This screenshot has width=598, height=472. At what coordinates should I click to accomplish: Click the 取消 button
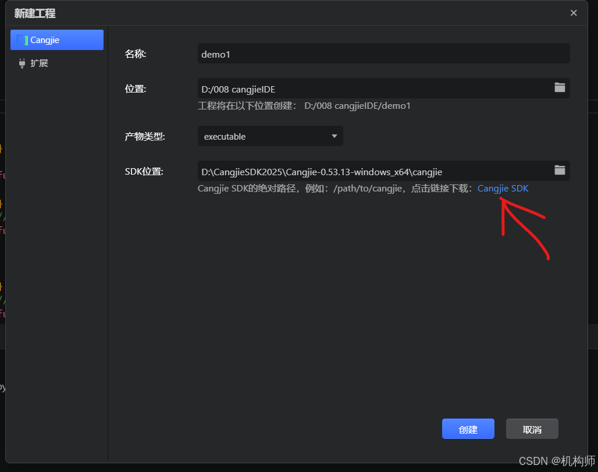(532, 429)
